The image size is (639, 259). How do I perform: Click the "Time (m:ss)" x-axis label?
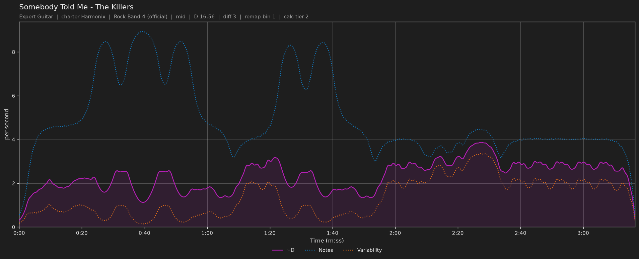point(327,241)
